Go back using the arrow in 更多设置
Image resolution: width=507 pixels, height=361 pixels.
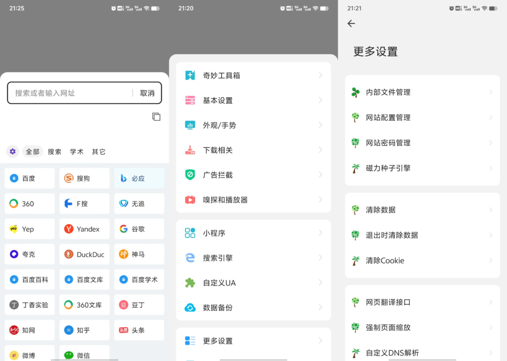click(351, 23)
